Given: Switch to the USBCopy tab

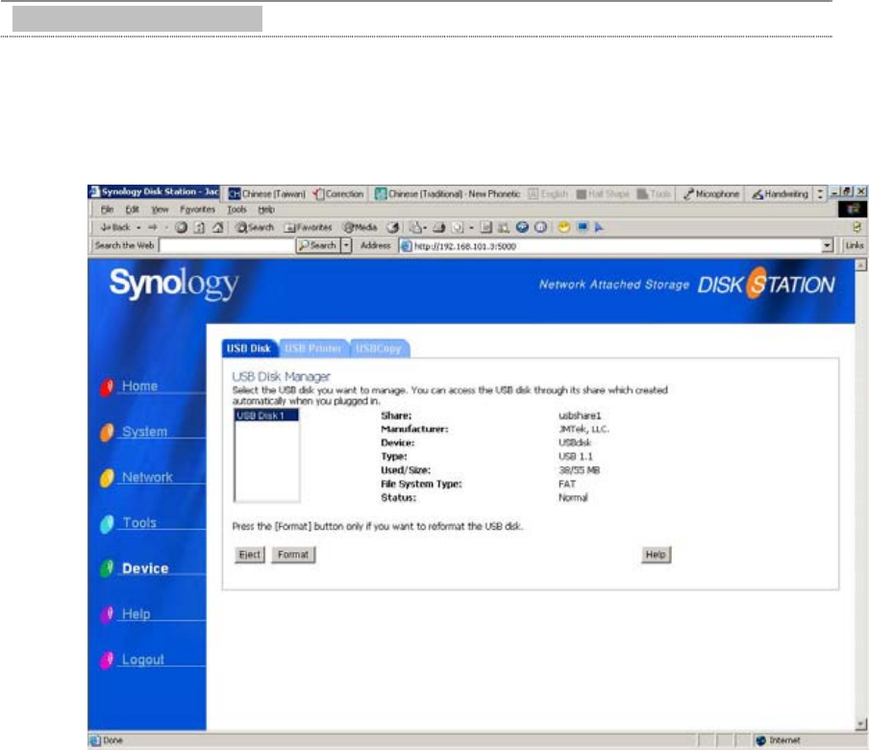Looking at the screenshot, I should click(x=379, y=349).
